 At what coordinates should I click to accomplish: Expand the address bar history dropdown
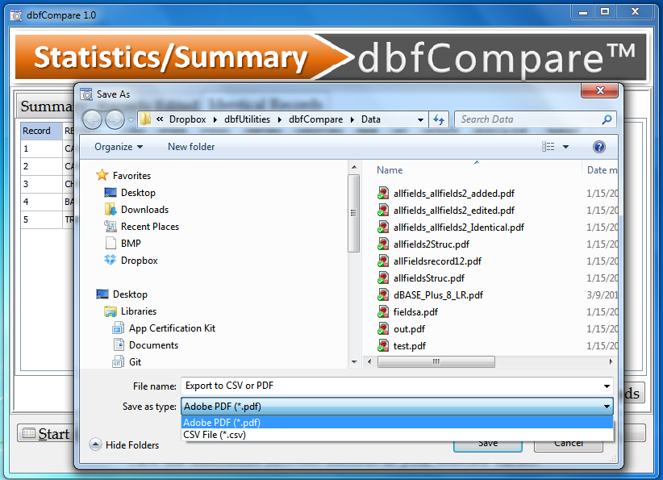click(420, 119)
